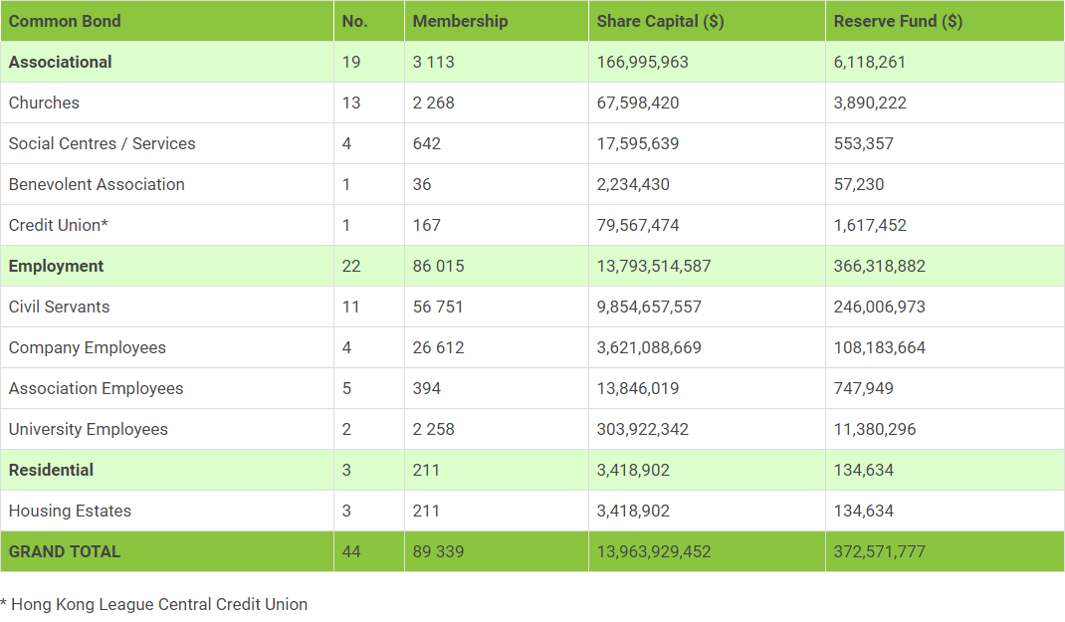Image resolution: width=1065 pixels, height=622 pixels.
Task: Select Benevolent Association membership 36
Action: point(422,184)
